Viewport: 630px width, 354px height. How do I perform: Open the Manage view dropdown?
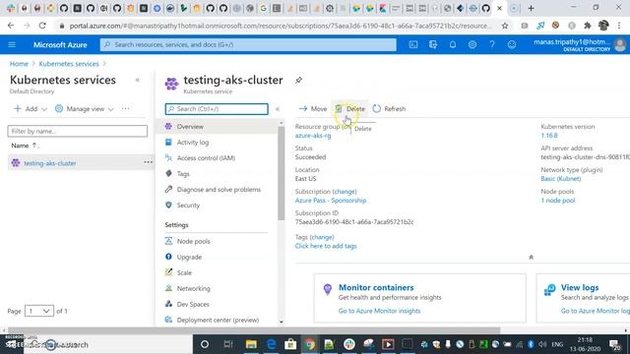coord(85,109)
